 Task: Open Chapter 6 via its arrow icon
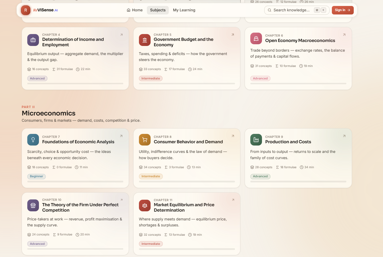pos(344,35)
